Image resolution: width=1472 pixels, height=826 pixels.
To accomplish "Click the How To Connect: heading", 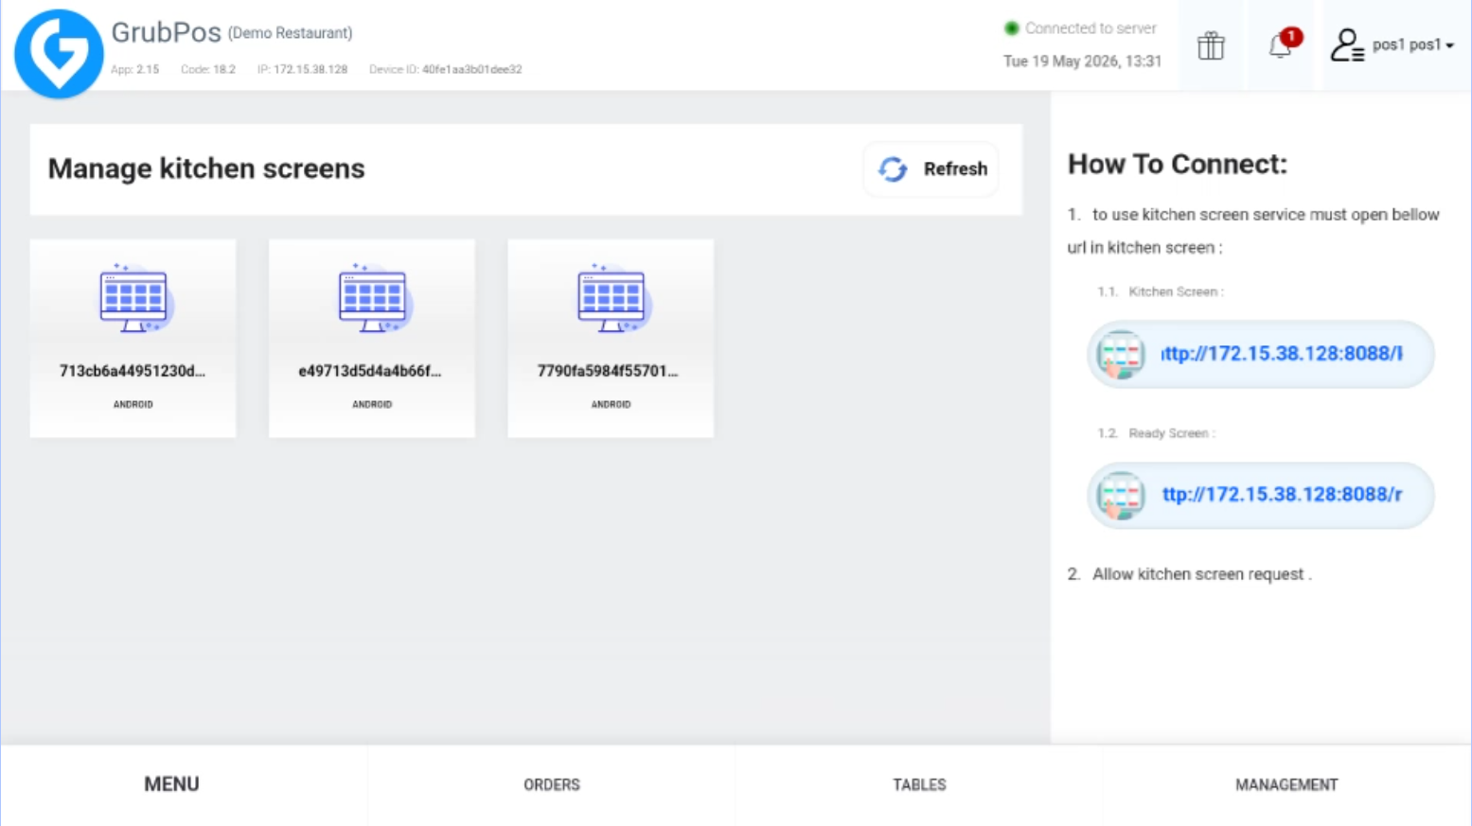I will click(1178, 164).
